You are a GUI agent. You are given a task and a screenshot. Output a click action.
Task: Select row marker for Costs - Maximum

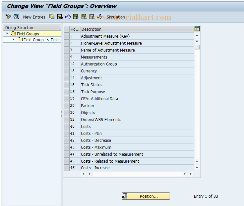point(67,147)
